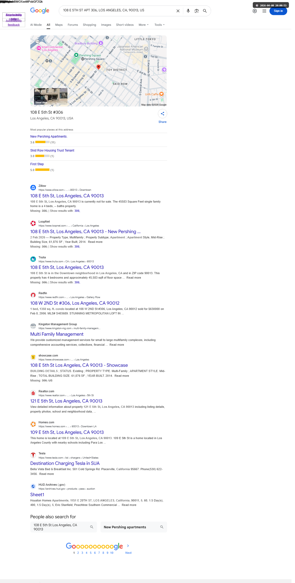
Task: Search suggestion New Pershing apartments
Action: click(x=134, y=527)
